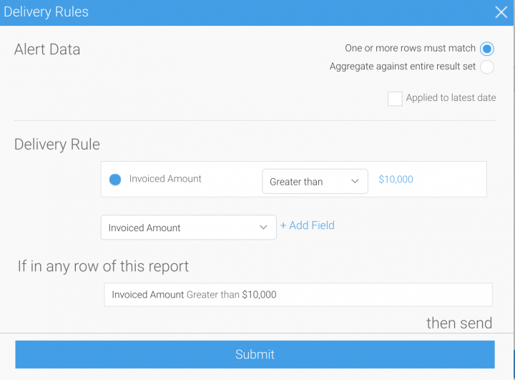Click the 'Delivery Rules' dialog title
The height and width of the screenshot is (380, 515).
click(46, 12)
